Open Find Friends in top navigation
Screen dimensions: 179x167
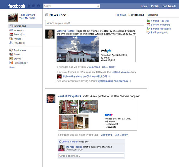(169, 6)
